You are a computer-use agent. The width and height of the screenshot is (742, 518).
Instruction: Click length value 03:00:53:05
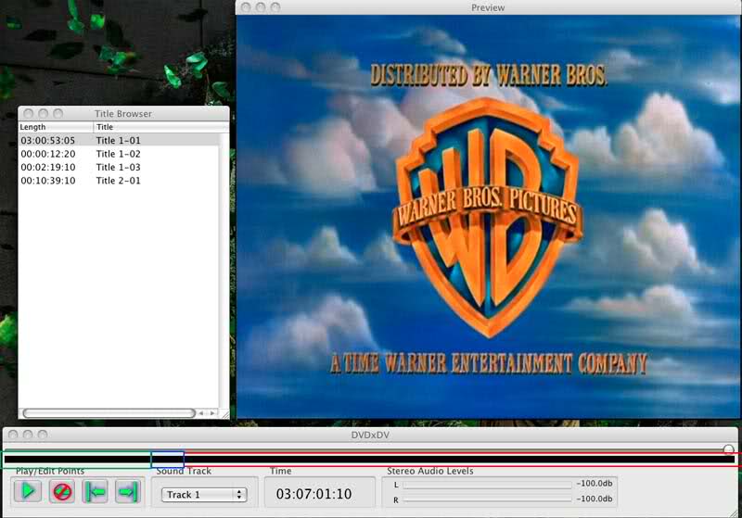click(x=48, y=140)
